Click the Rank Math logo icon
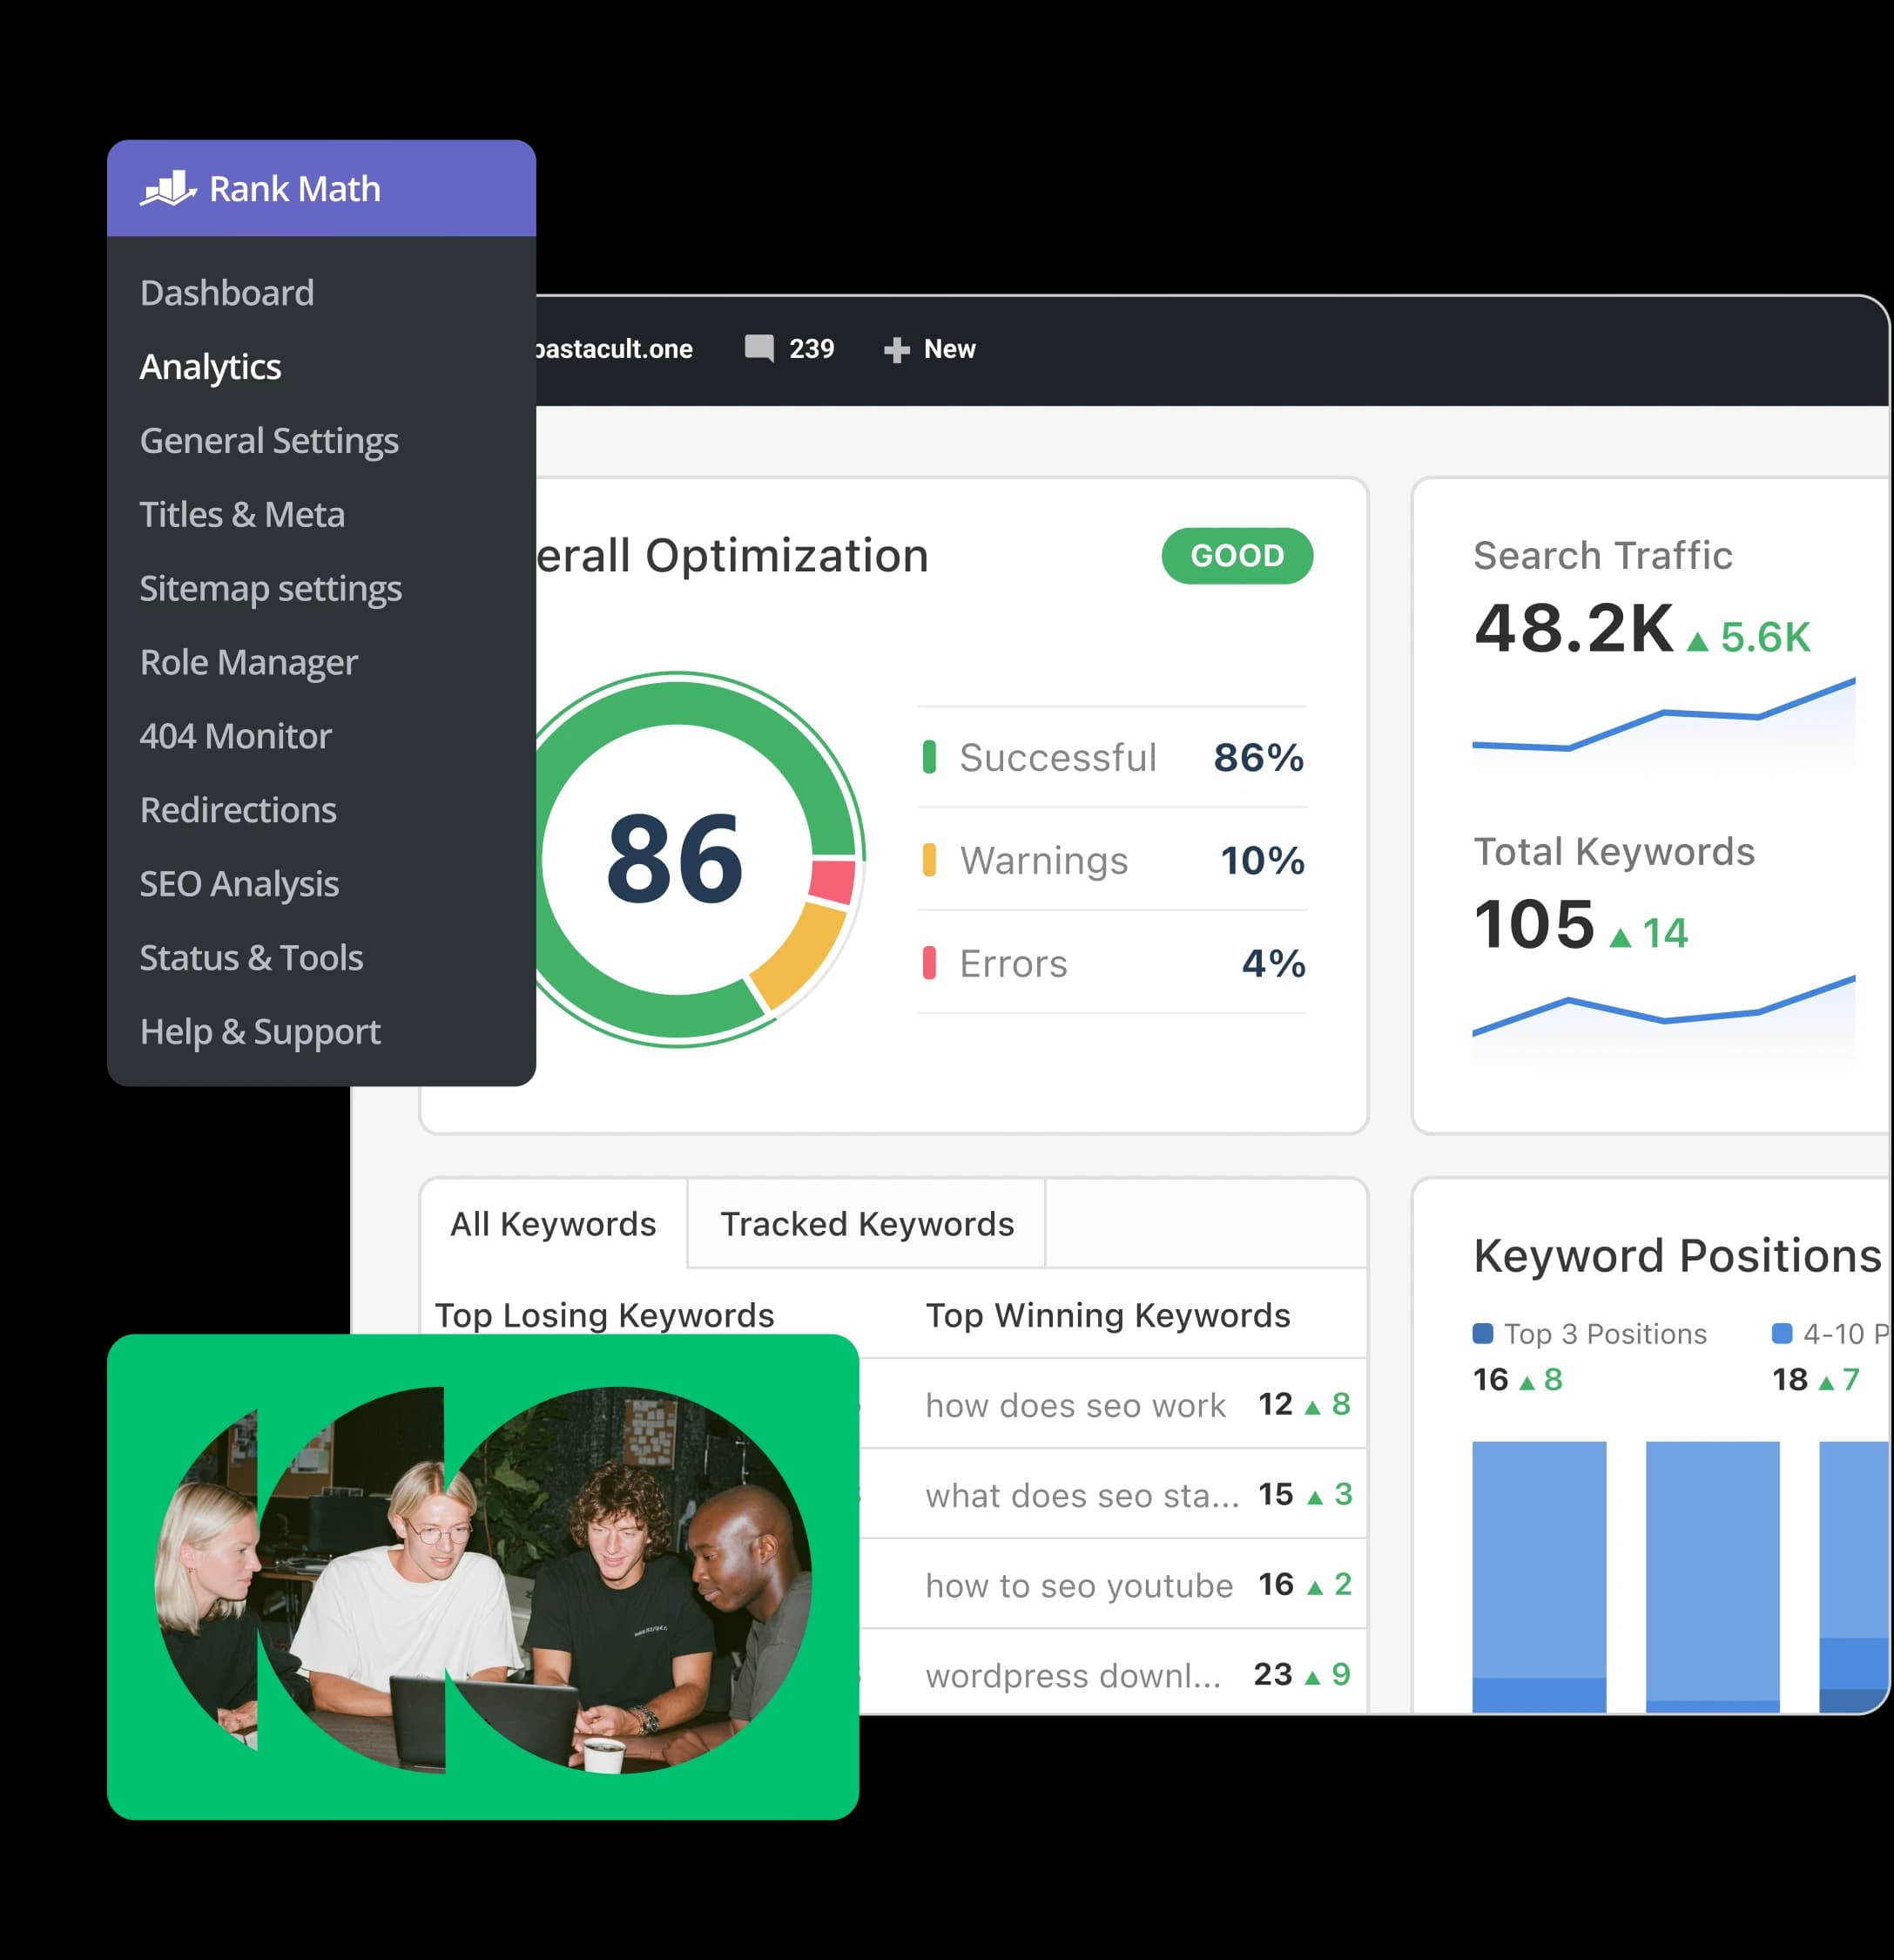Viewport: 1894px width, 1960px height. [167, 188]
